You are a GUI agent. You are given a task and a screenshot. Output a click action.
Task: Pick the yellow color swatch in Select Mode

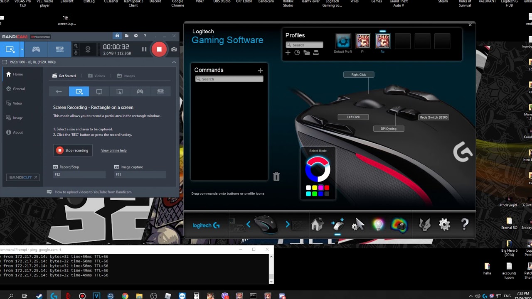315,188
